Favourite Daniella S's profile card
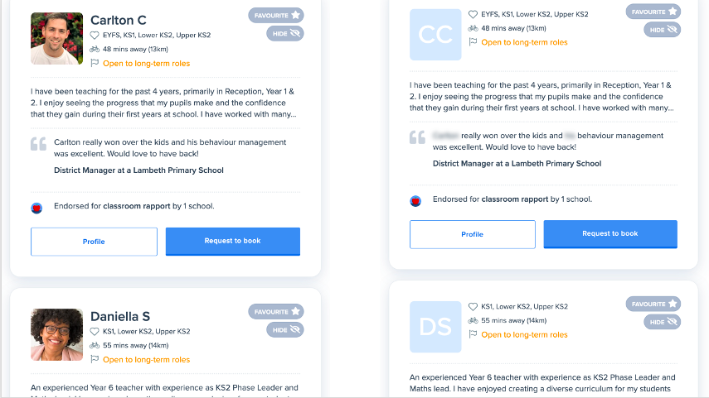 click(x=276, y=312)
